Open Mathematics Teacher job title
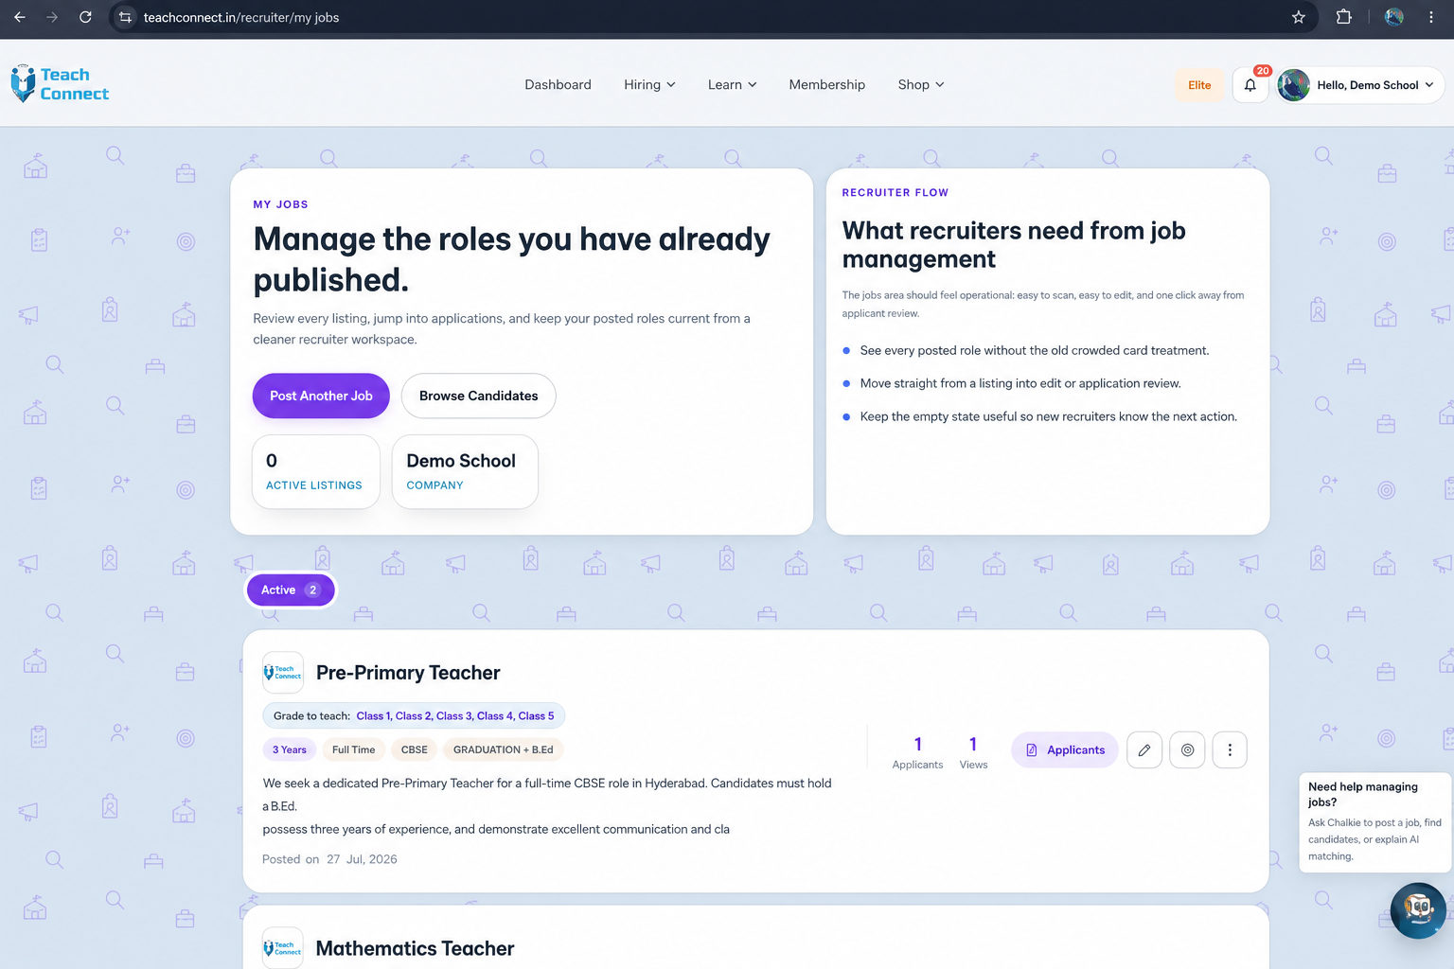The image size is (1454, 969). click(x=415, y=948)
